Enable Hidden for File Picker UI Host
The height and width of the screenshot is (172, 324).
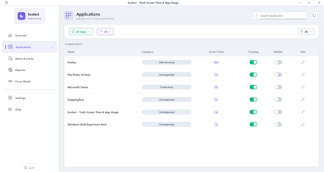pos(278,75)
